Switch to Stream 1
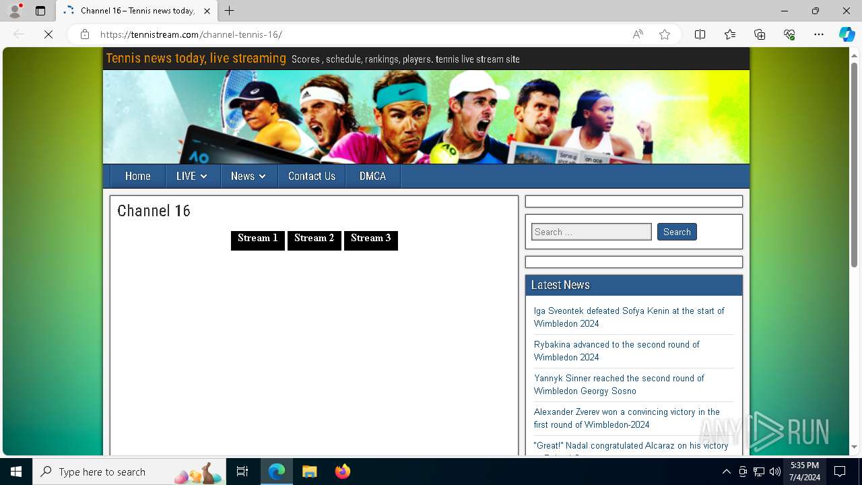 (258, 240)
